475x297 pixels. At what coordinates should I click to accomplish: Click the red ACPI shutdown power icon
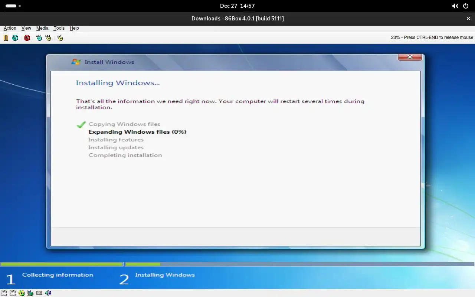[27, 38]
